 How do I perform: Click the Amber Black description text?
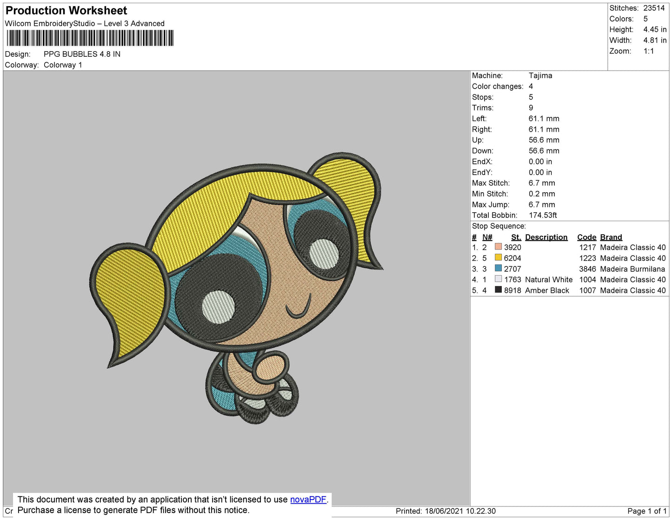pyautogui.click(x=547, y=290)
